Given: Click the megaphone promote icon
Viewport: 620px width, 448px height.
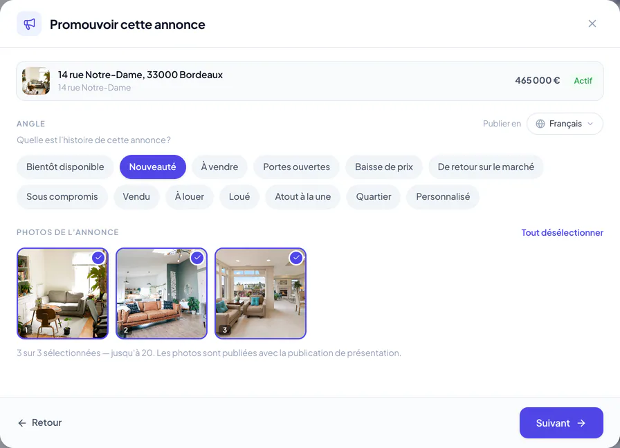Looking at the screenshot, I should pos(29,24).
